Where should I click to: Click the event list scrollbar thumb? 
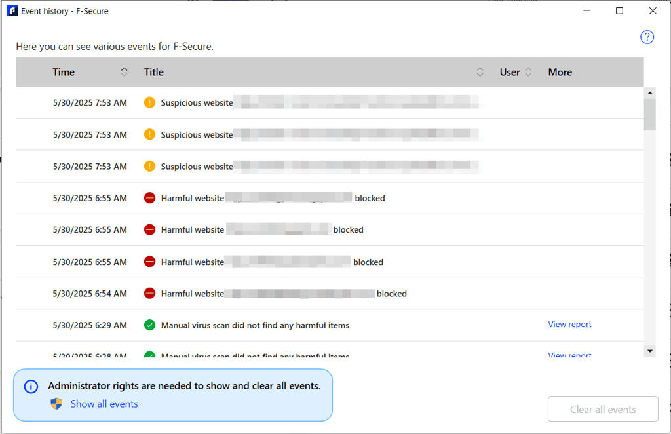pyautogui.click(x=649, y=115)
